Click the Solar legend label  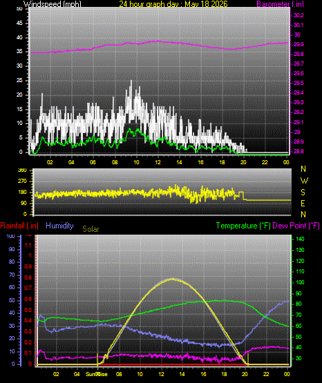pyautogui.click(x=91, y=229)
